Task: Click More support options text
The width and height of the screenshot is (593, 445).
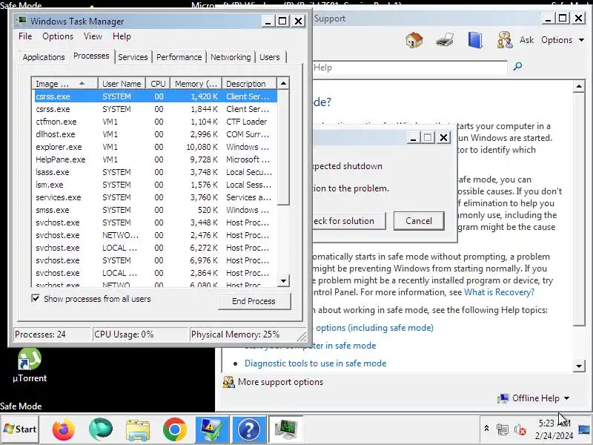Action: pos(281,382)
